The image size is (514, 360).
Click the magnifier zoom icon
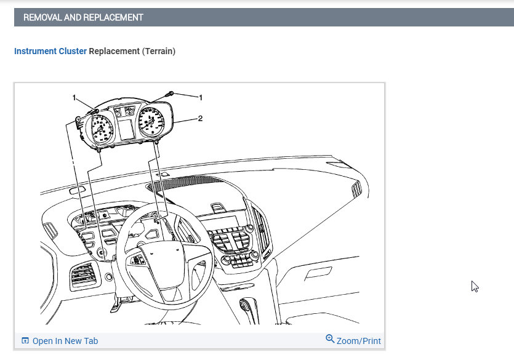tap(330, 338)
